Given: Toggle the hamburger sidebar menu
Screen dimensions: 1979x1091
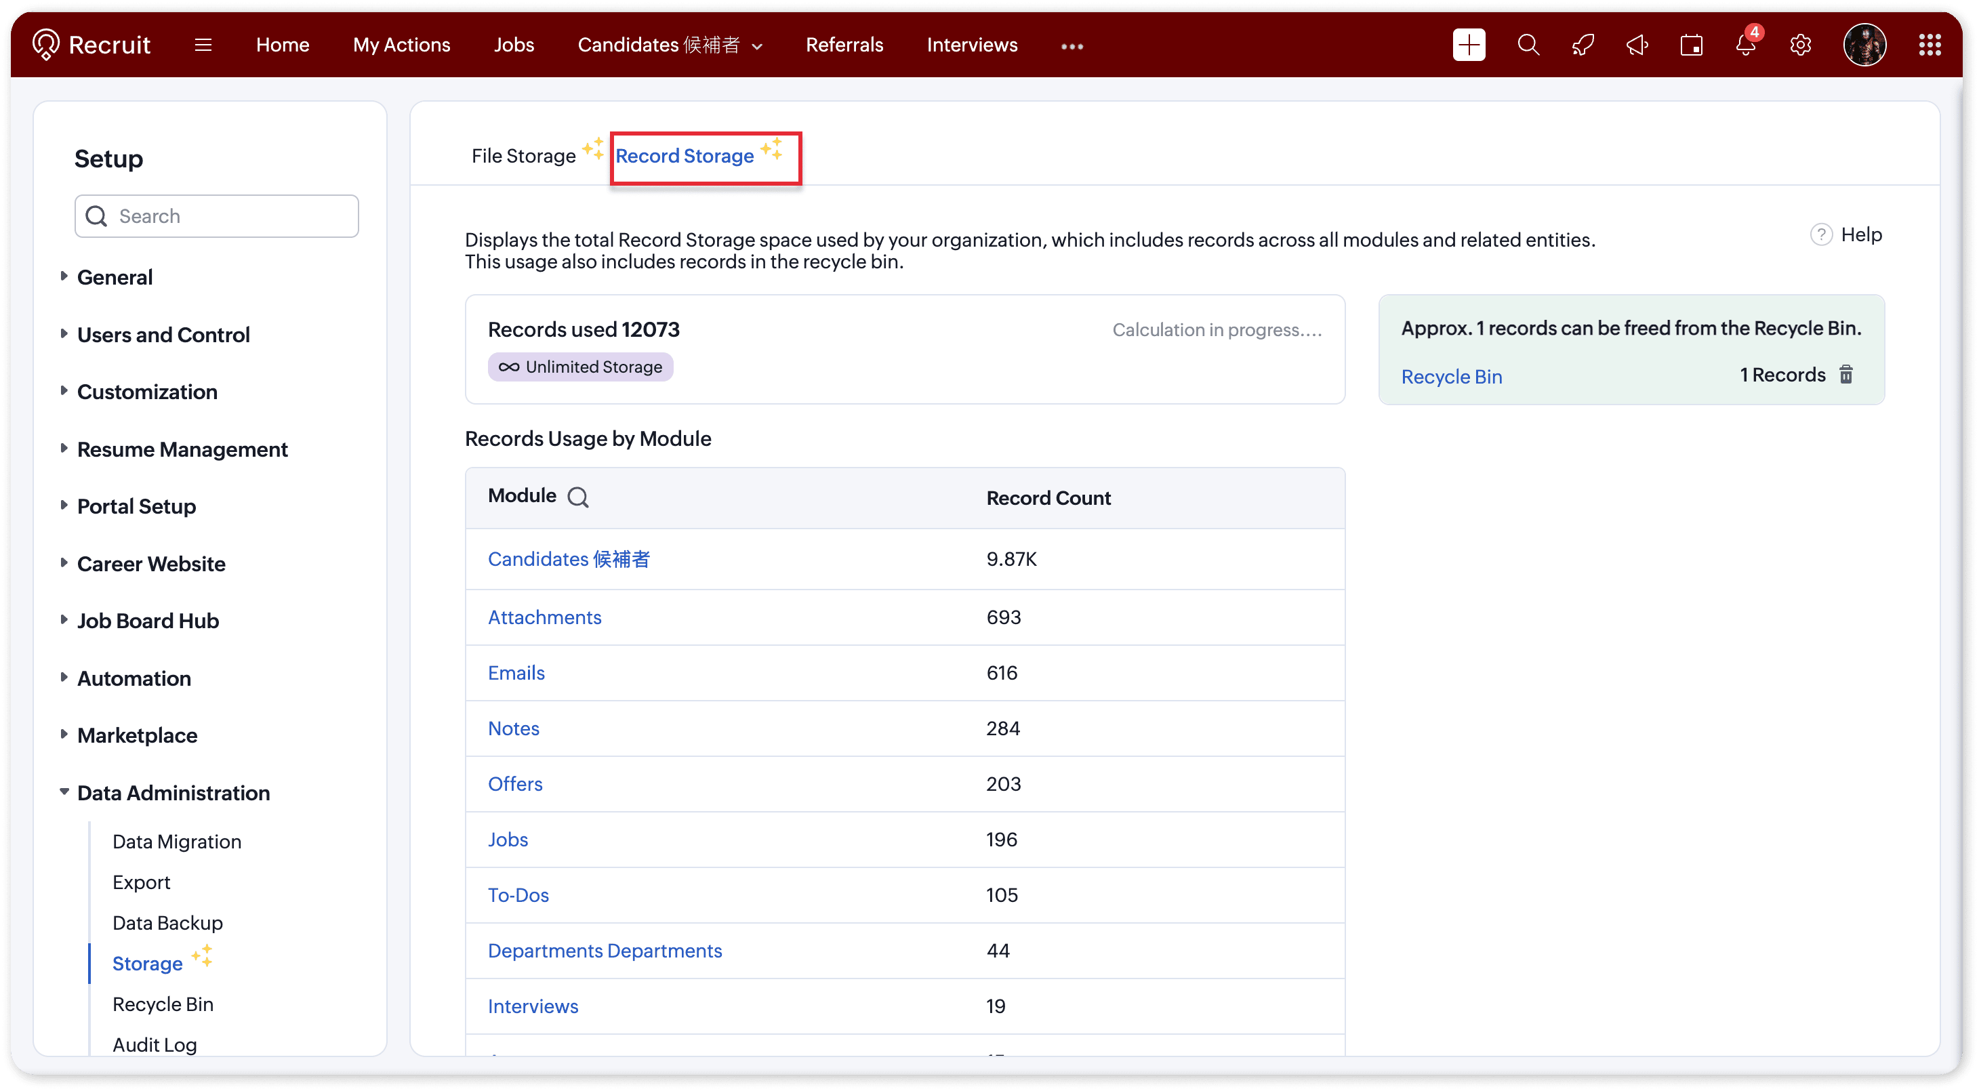Looking at the screenshot, I should click(x=203, y=45).
